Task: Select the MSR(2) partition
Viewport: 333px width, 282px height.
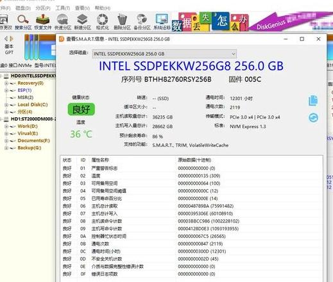Action: pyautogui.click(x=26, y=97)
